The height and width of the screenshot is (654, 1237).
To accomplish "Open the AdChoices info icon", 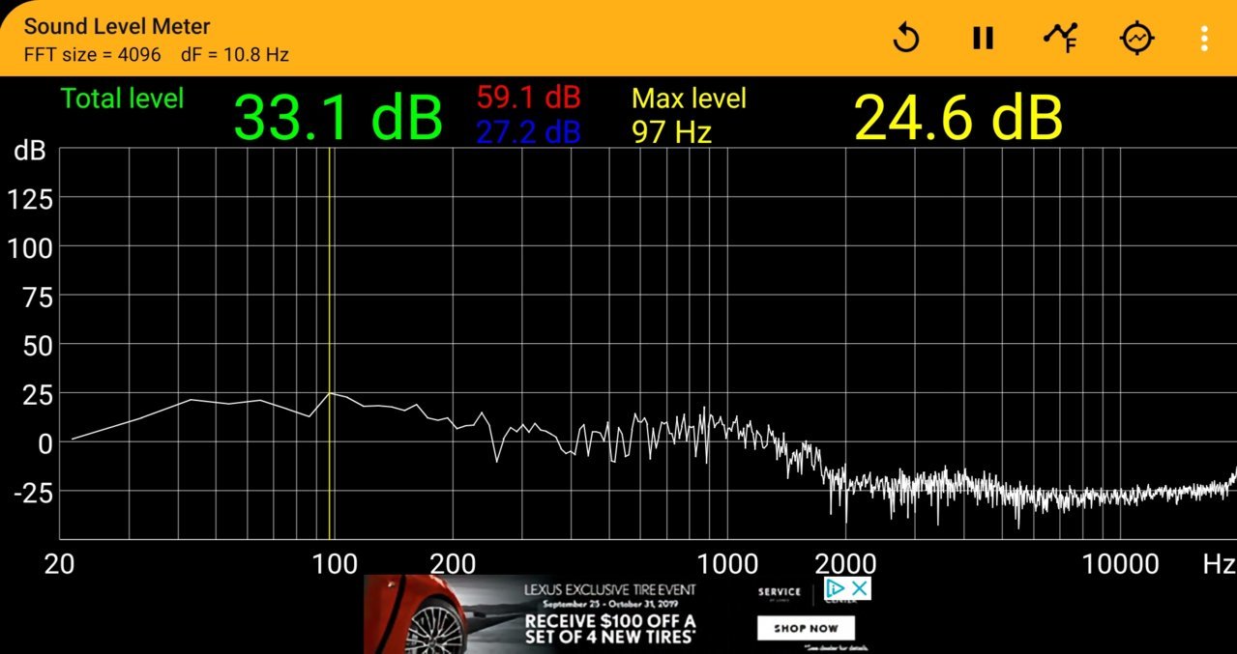I will [x=836, y=587].
